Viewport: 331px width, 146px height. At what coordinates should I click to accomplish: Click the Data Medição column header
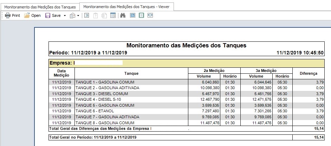coord(61,73)
